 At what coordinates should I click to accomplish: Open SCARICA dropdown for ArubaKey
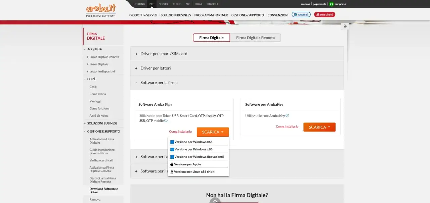coord(319,127)
